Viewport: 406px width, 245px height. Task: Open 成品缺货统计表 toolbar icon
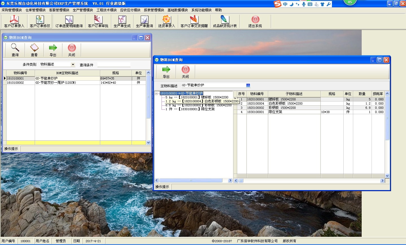point(225,21)
